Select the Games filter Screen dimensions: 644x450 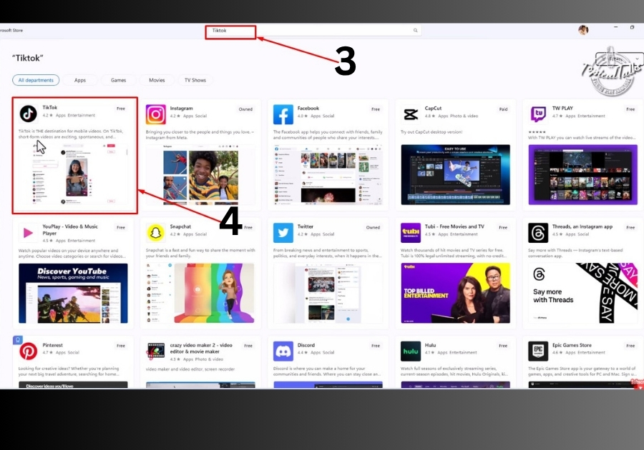(x=118, y=80)
